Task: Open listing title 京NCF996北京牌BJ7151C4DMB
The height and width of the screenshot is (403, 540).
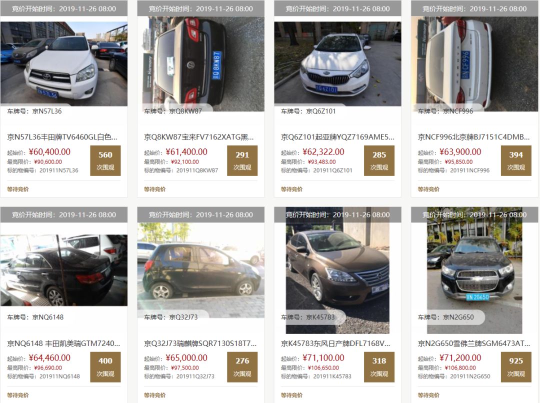Action: (474, 137)
